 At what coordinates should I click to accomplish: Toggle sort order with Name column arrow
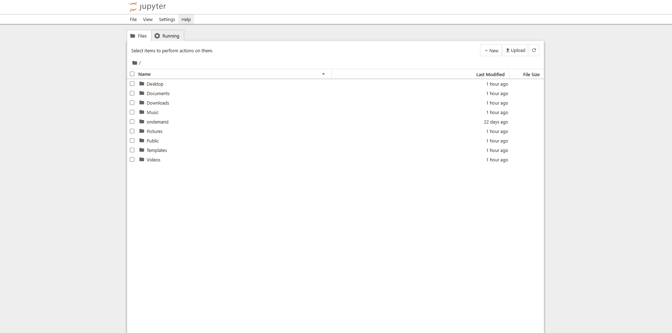click(323, 74)
